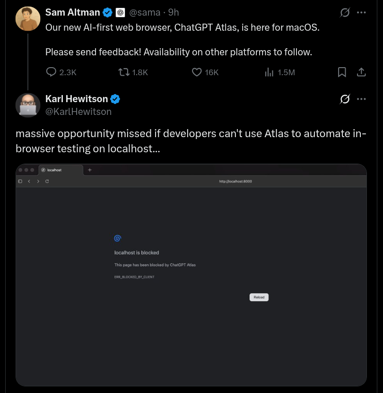Open more options on Karl Hewitson's tweet
Viewport: 383px width, 393px height.
tap(361, 99)
